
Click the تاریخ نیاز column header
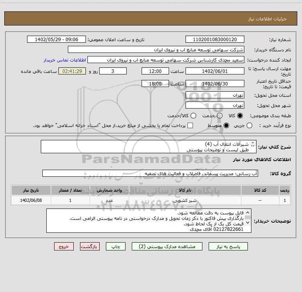click(x=31, y=190)
